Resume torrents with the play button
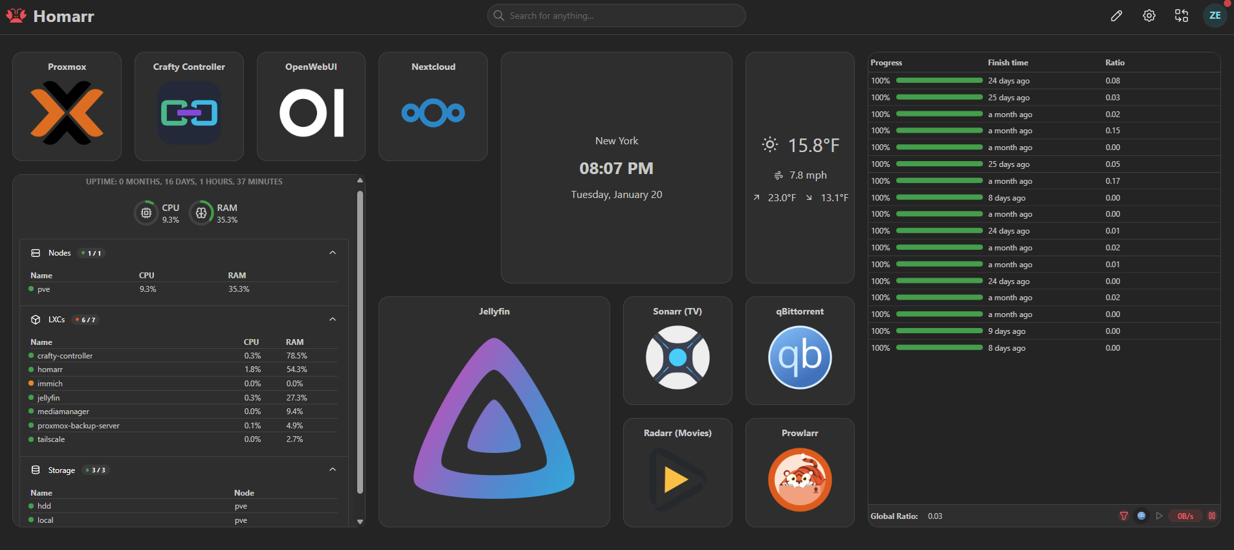 [1159, 516]
